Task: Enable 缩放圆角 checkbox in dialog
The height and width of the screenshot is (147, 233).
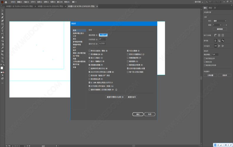Action: [x=128, y=61]
